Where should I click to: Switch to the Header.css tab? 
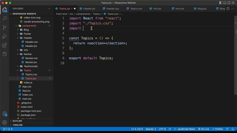tap(113, 8)
